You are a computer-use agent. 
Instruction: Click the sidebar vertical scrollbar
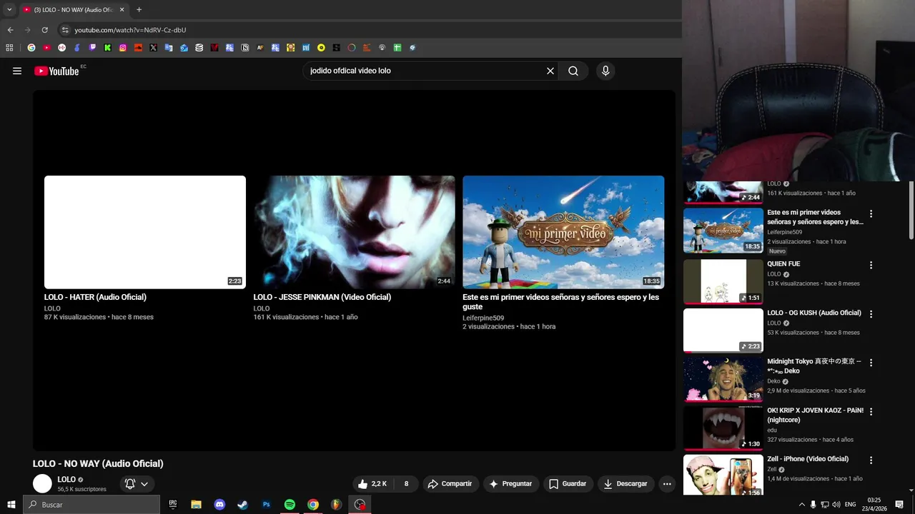coord(911,211)
